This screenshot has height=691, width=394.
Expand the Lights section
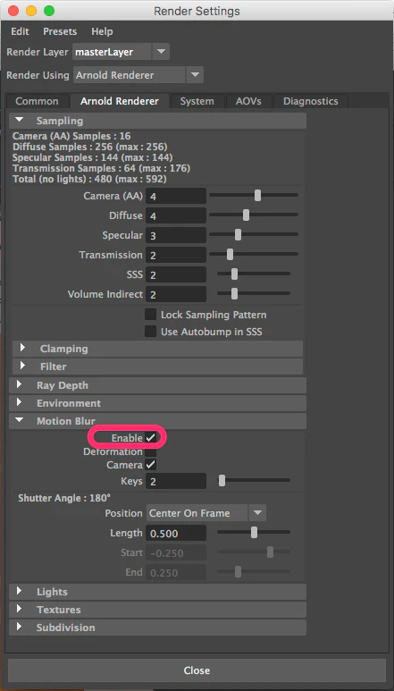(157, 592)
